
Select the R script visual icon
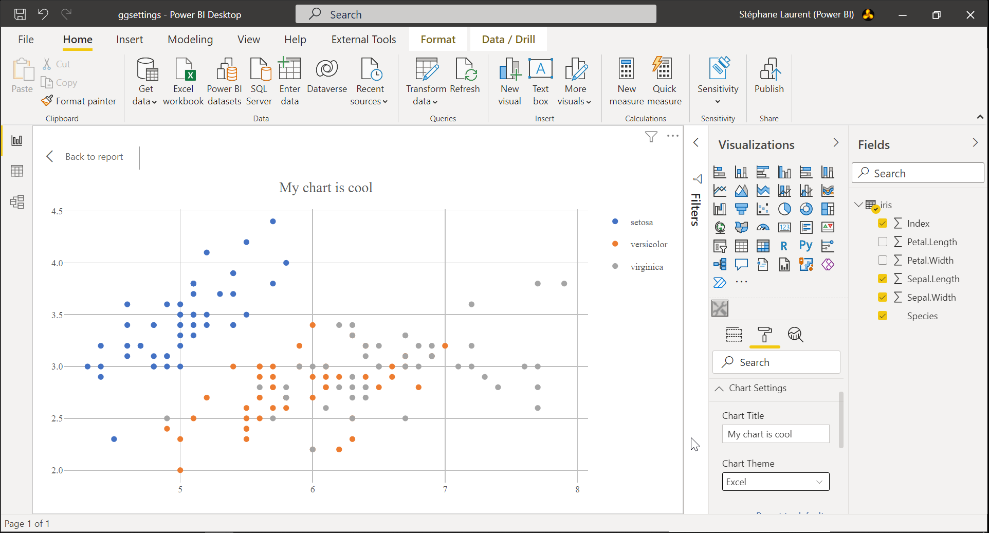[x=784, y=246]
